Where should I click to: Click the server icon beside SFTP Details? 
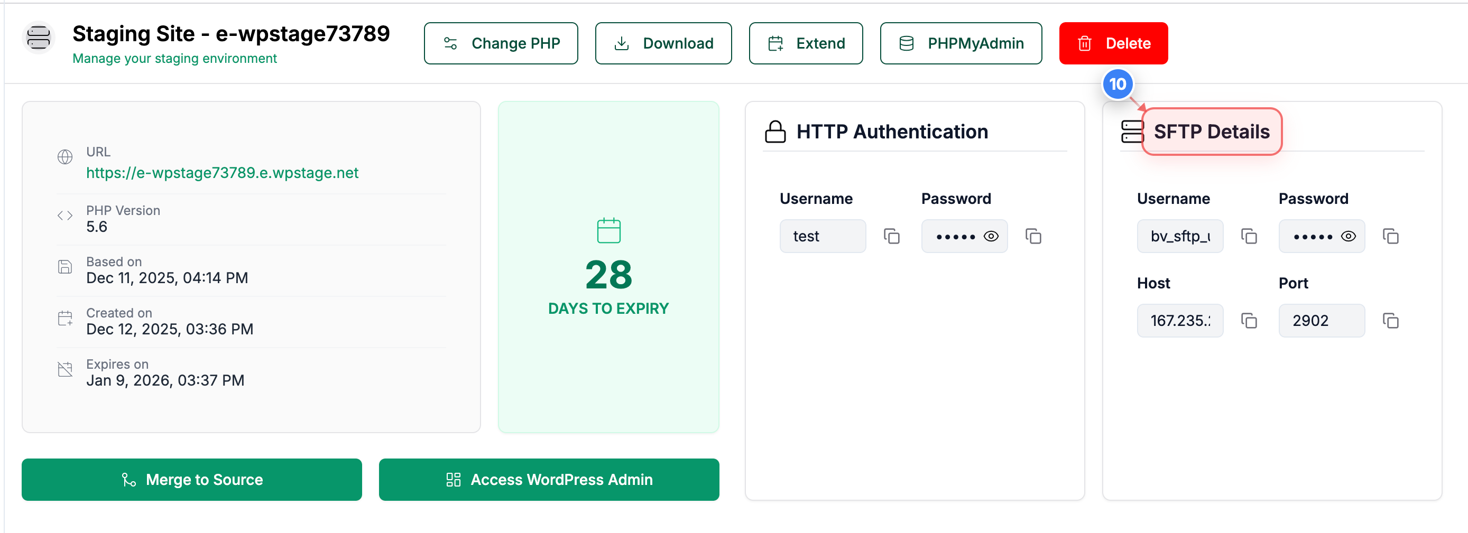pos(1132,132)
